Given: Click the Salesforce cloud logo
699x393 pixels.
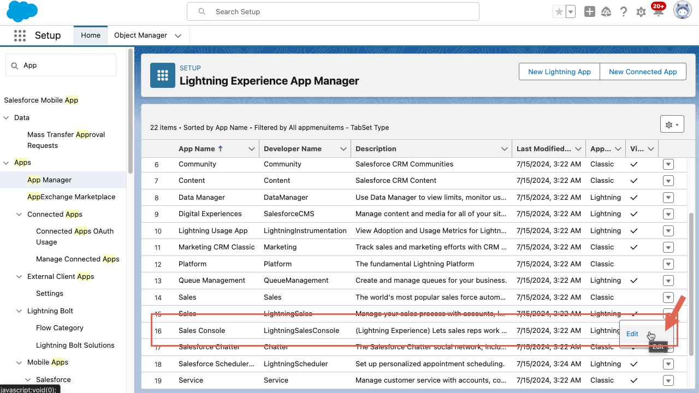Looking at the screenshot, I should pyautogui.click(x=22, y=11).
